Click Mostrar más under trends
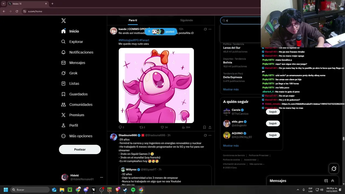 click(x=231, y=89)
